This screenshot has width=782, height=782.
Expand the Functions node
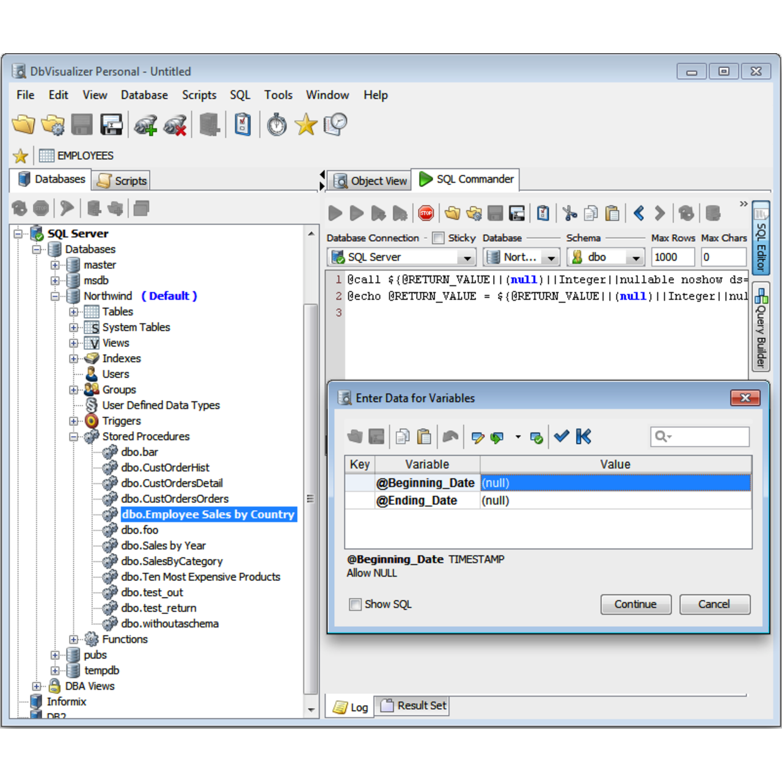click(x=73, y=640)
